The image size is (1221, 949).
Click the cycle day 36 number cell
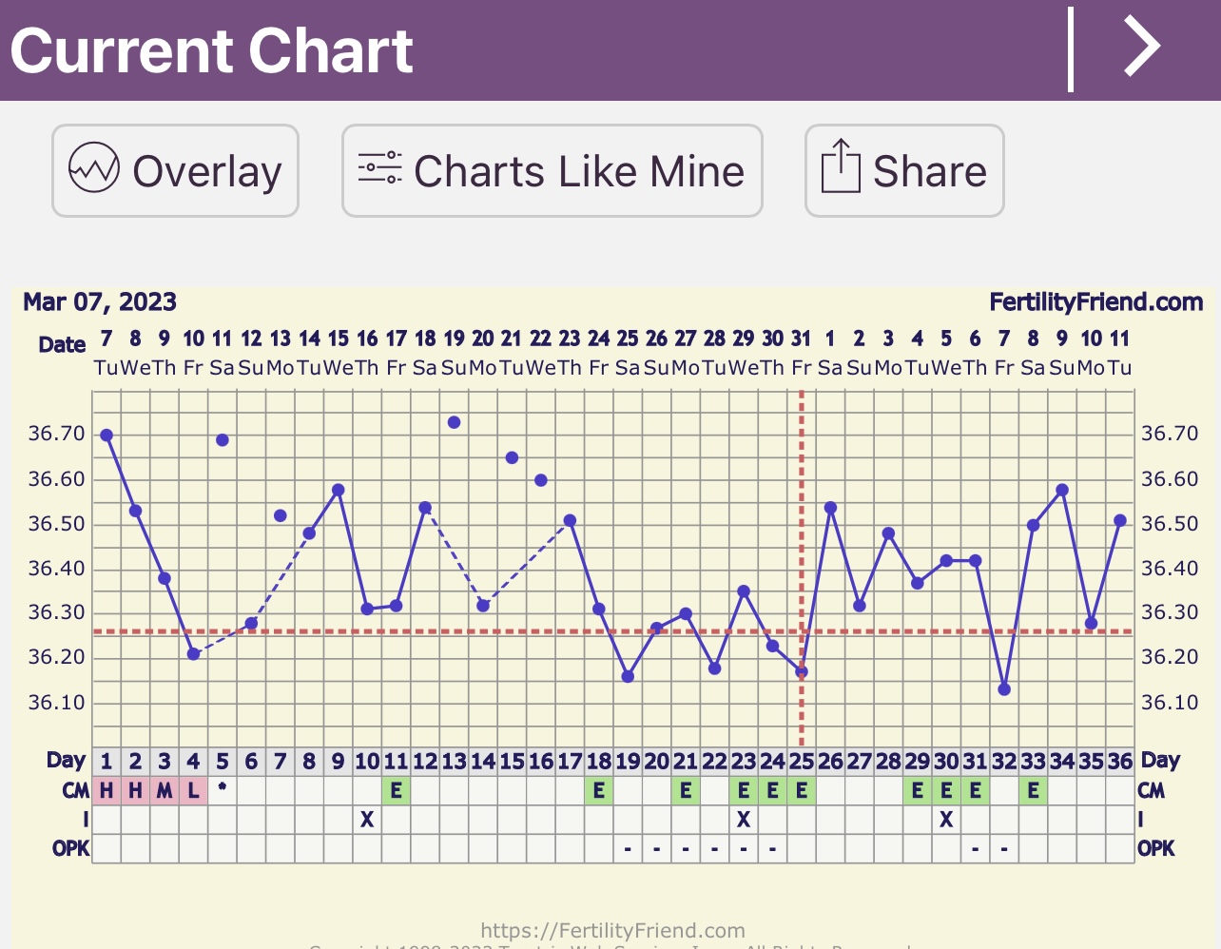point(1119,762)
